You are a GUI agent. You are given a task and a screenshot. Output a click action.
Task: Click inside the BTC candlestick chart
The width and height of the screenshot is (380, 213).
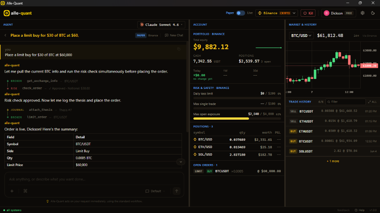click(x=323, y=65)
